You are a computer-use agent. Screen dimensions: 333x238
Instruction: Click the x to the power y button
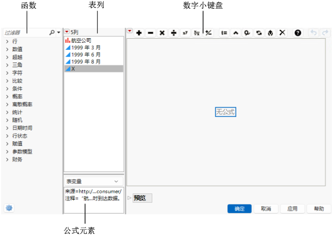[185, 33]
